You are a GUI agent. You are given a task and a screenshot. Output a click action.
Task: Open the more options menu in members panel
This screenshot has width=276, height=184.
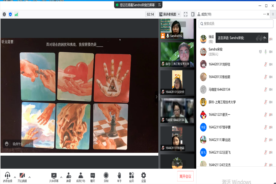tap(264, 14)
